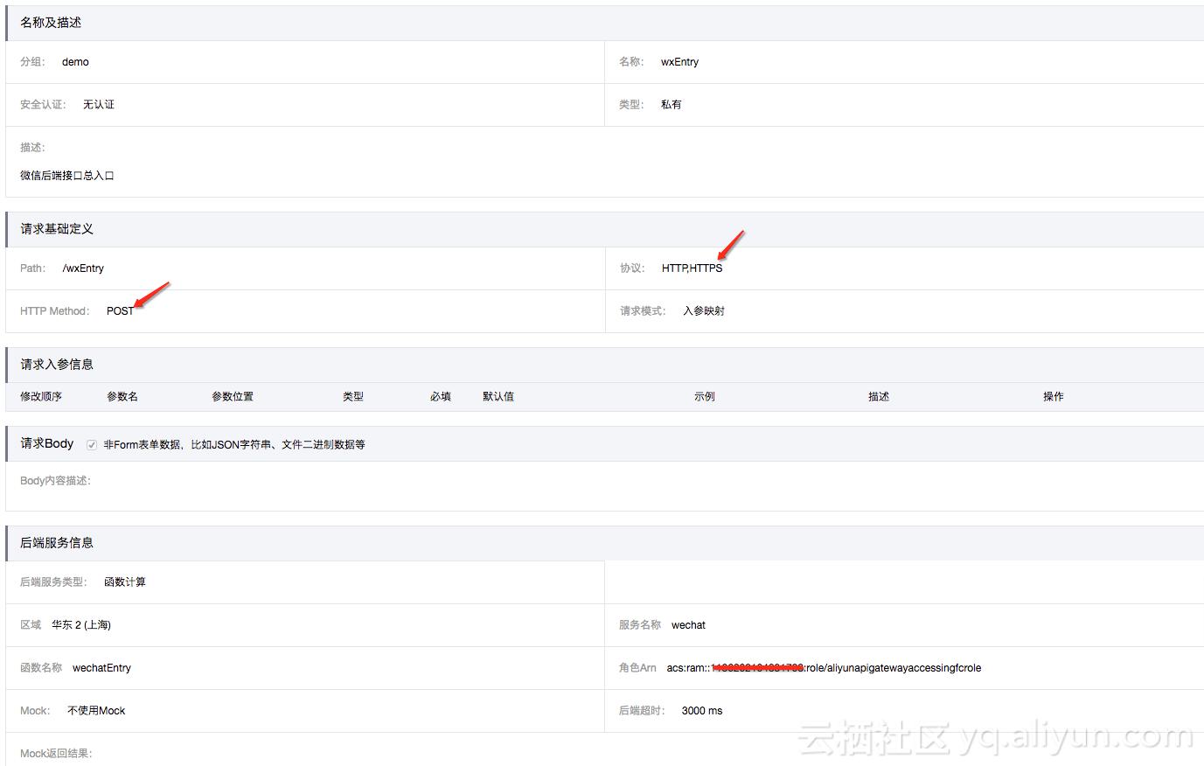Click the 示例 column header

(705, 397)
